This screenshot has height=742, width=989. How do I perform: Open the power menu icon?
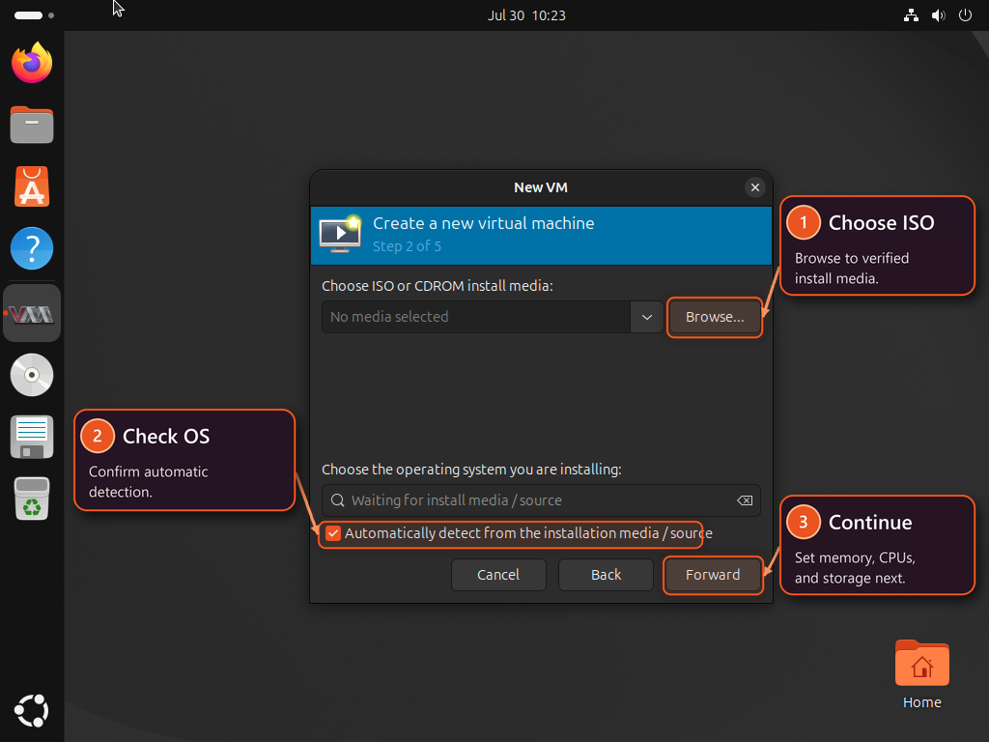coord(965,15)
